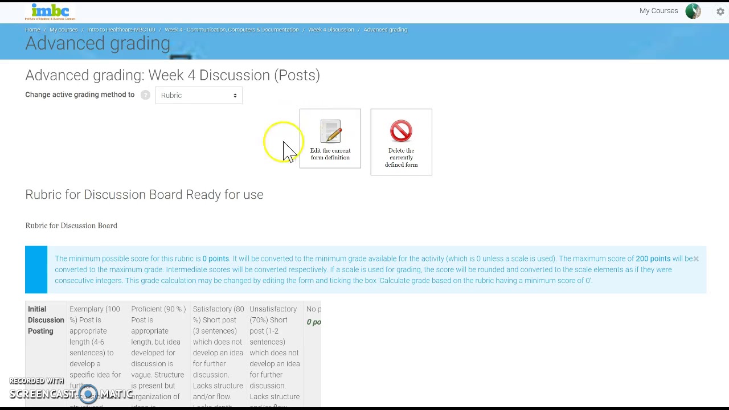This screenshot has height=410, width=729.
Task: Click the 'Rubric for Discussion Board' description text
Action: 71,225
